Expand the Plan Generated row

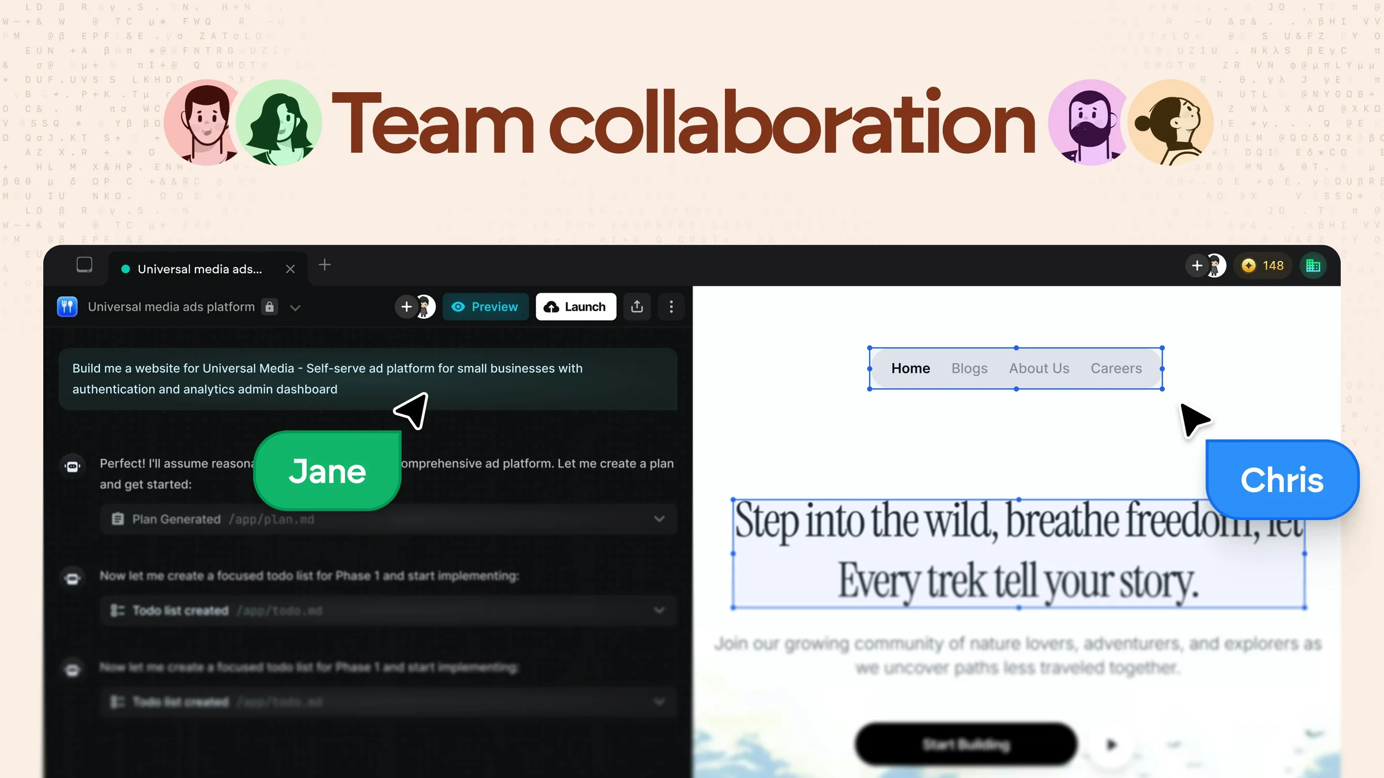click(x=389, y=519)
